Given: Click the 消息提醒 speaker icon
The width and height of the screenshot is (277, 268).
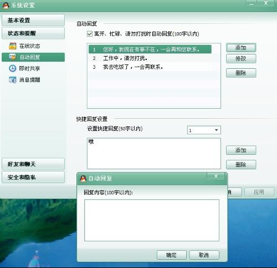Looking at the screenshot, I should [13, 80].
